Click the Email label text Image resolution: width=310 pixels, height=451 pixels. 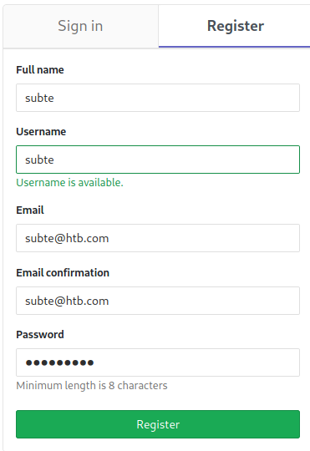[30, 210]
